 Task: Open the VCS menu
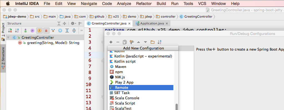pyautogui.click(x=202, y=4)
